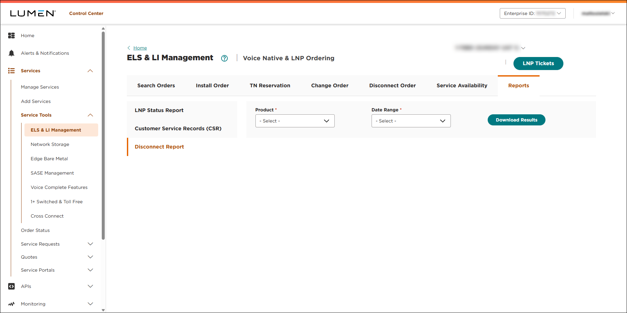Switch to the TN Reservation tab
Screen dimensions: 627x313
[270, 85]
